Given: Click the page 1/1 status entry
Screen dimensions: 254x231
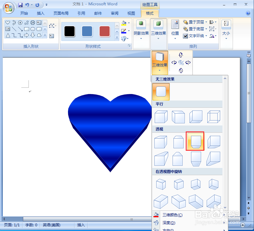Looking at the screenshot, I should (x=12, y=225).
